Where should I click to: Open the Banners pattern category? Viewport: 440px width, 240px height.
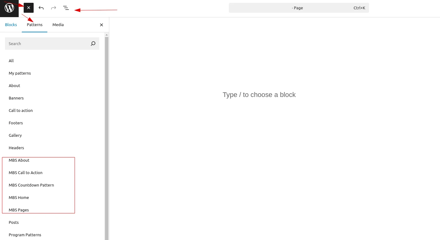pyautogui.click(x=16, y=98)
